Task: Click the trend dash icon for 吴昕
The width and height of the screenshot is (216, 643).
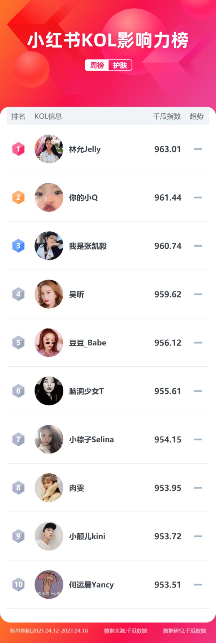Action: [198, 294]
